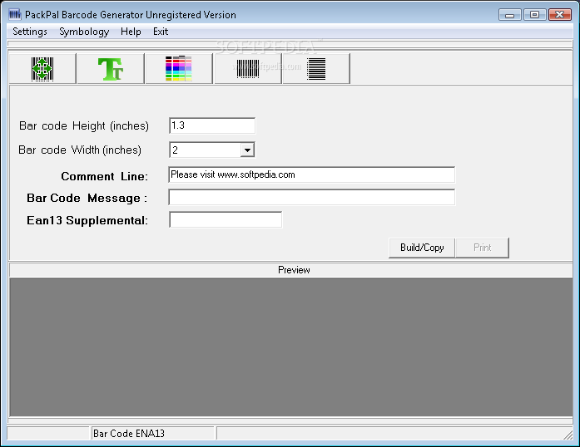Focus the Ean13 Supplemental field
Screen dimensions: 580x447
coord(226,220)
